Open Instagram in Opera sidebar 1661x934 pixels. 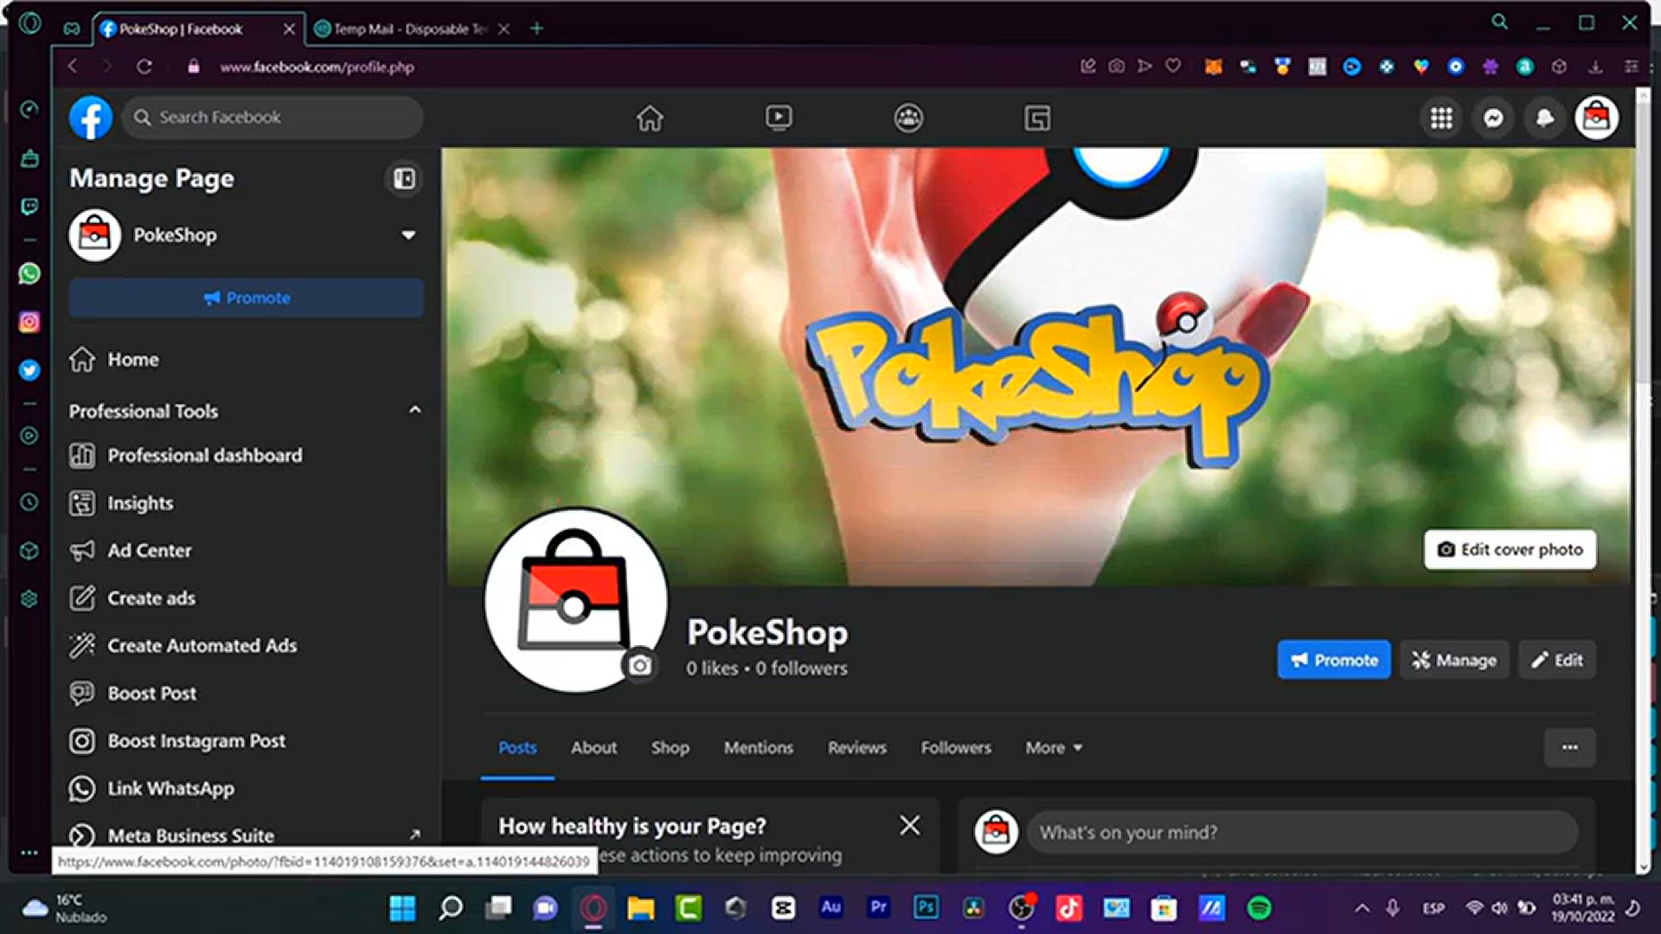[x=29, y=322]
